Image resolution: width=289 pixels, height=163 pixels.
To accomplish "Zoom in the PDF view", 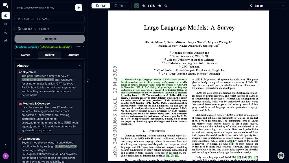I will [160, 6].
